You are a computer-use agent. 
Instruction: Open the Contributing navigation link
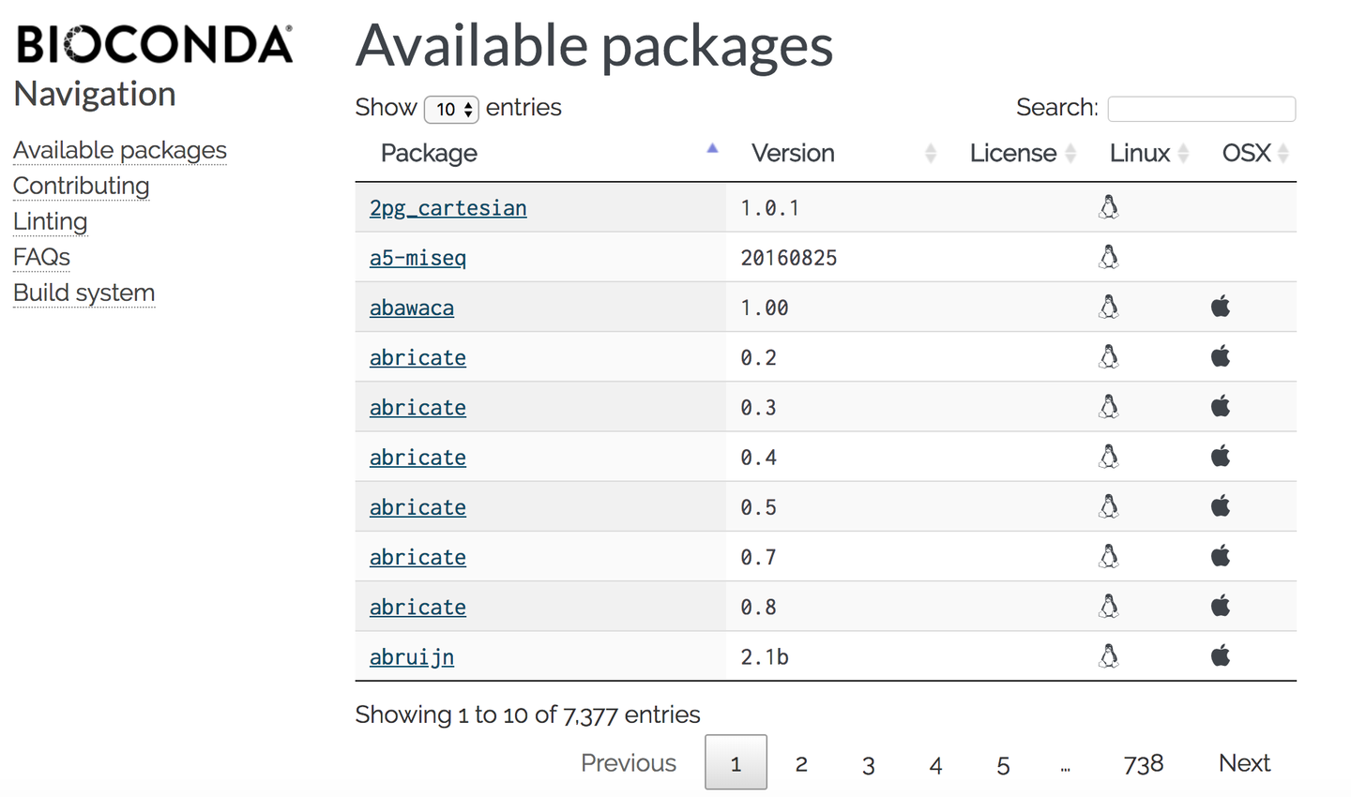coord(82,187)
